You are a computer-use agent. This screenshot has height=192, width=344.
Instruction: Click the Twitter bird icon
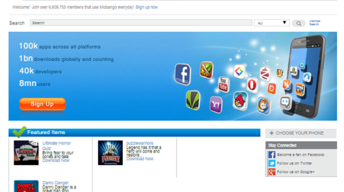pos(272,163)
